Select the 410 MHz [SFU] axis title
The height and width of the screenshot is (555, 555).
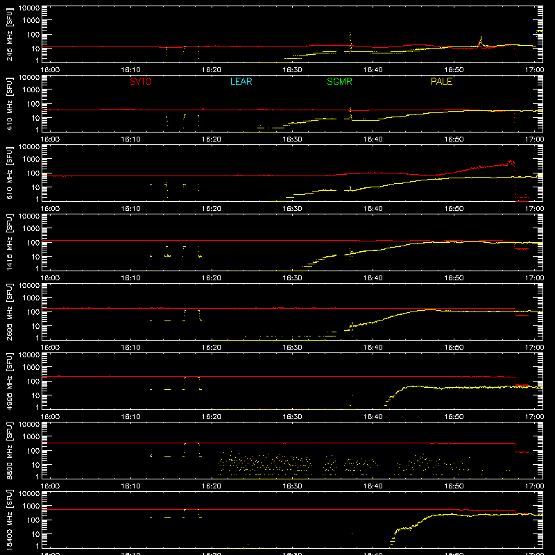tap(10, 104)
